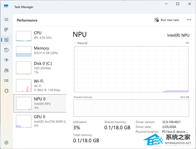This screenshot has width=196, height=149.
Task: Select Disk 0 (C:) in the list
Action: coord(40,68)
